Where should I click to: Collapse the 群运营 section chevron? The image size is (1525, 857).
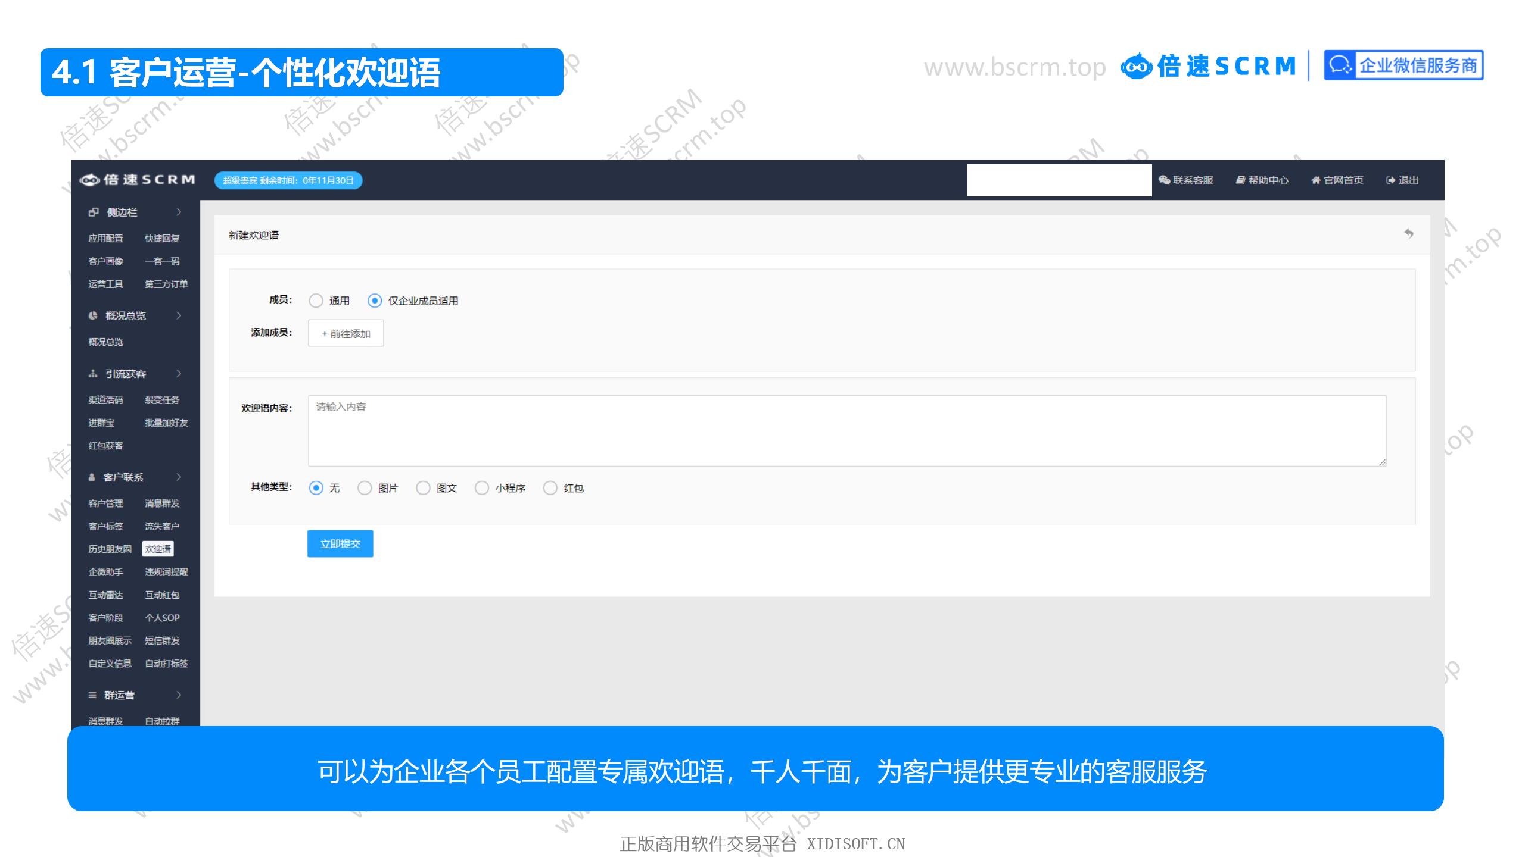click(x=179, y=695)
